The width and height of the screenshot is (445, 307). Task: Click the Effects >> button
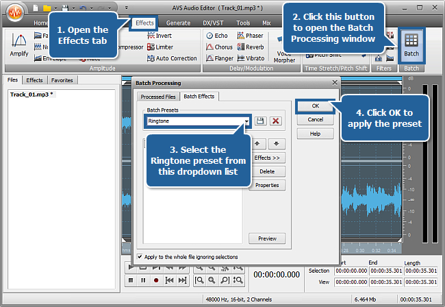(267, 158)
